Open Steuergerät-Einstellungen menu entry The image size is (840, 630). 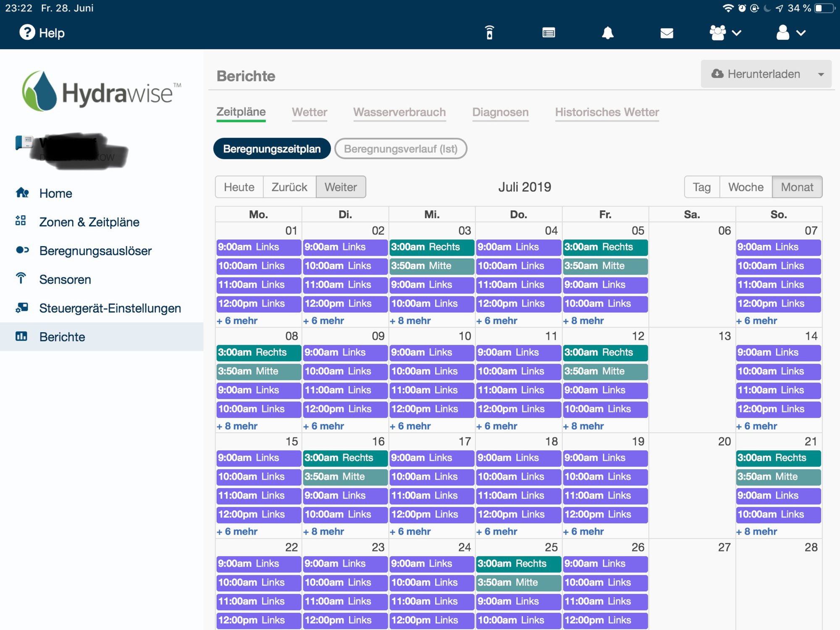click(110, 308)
